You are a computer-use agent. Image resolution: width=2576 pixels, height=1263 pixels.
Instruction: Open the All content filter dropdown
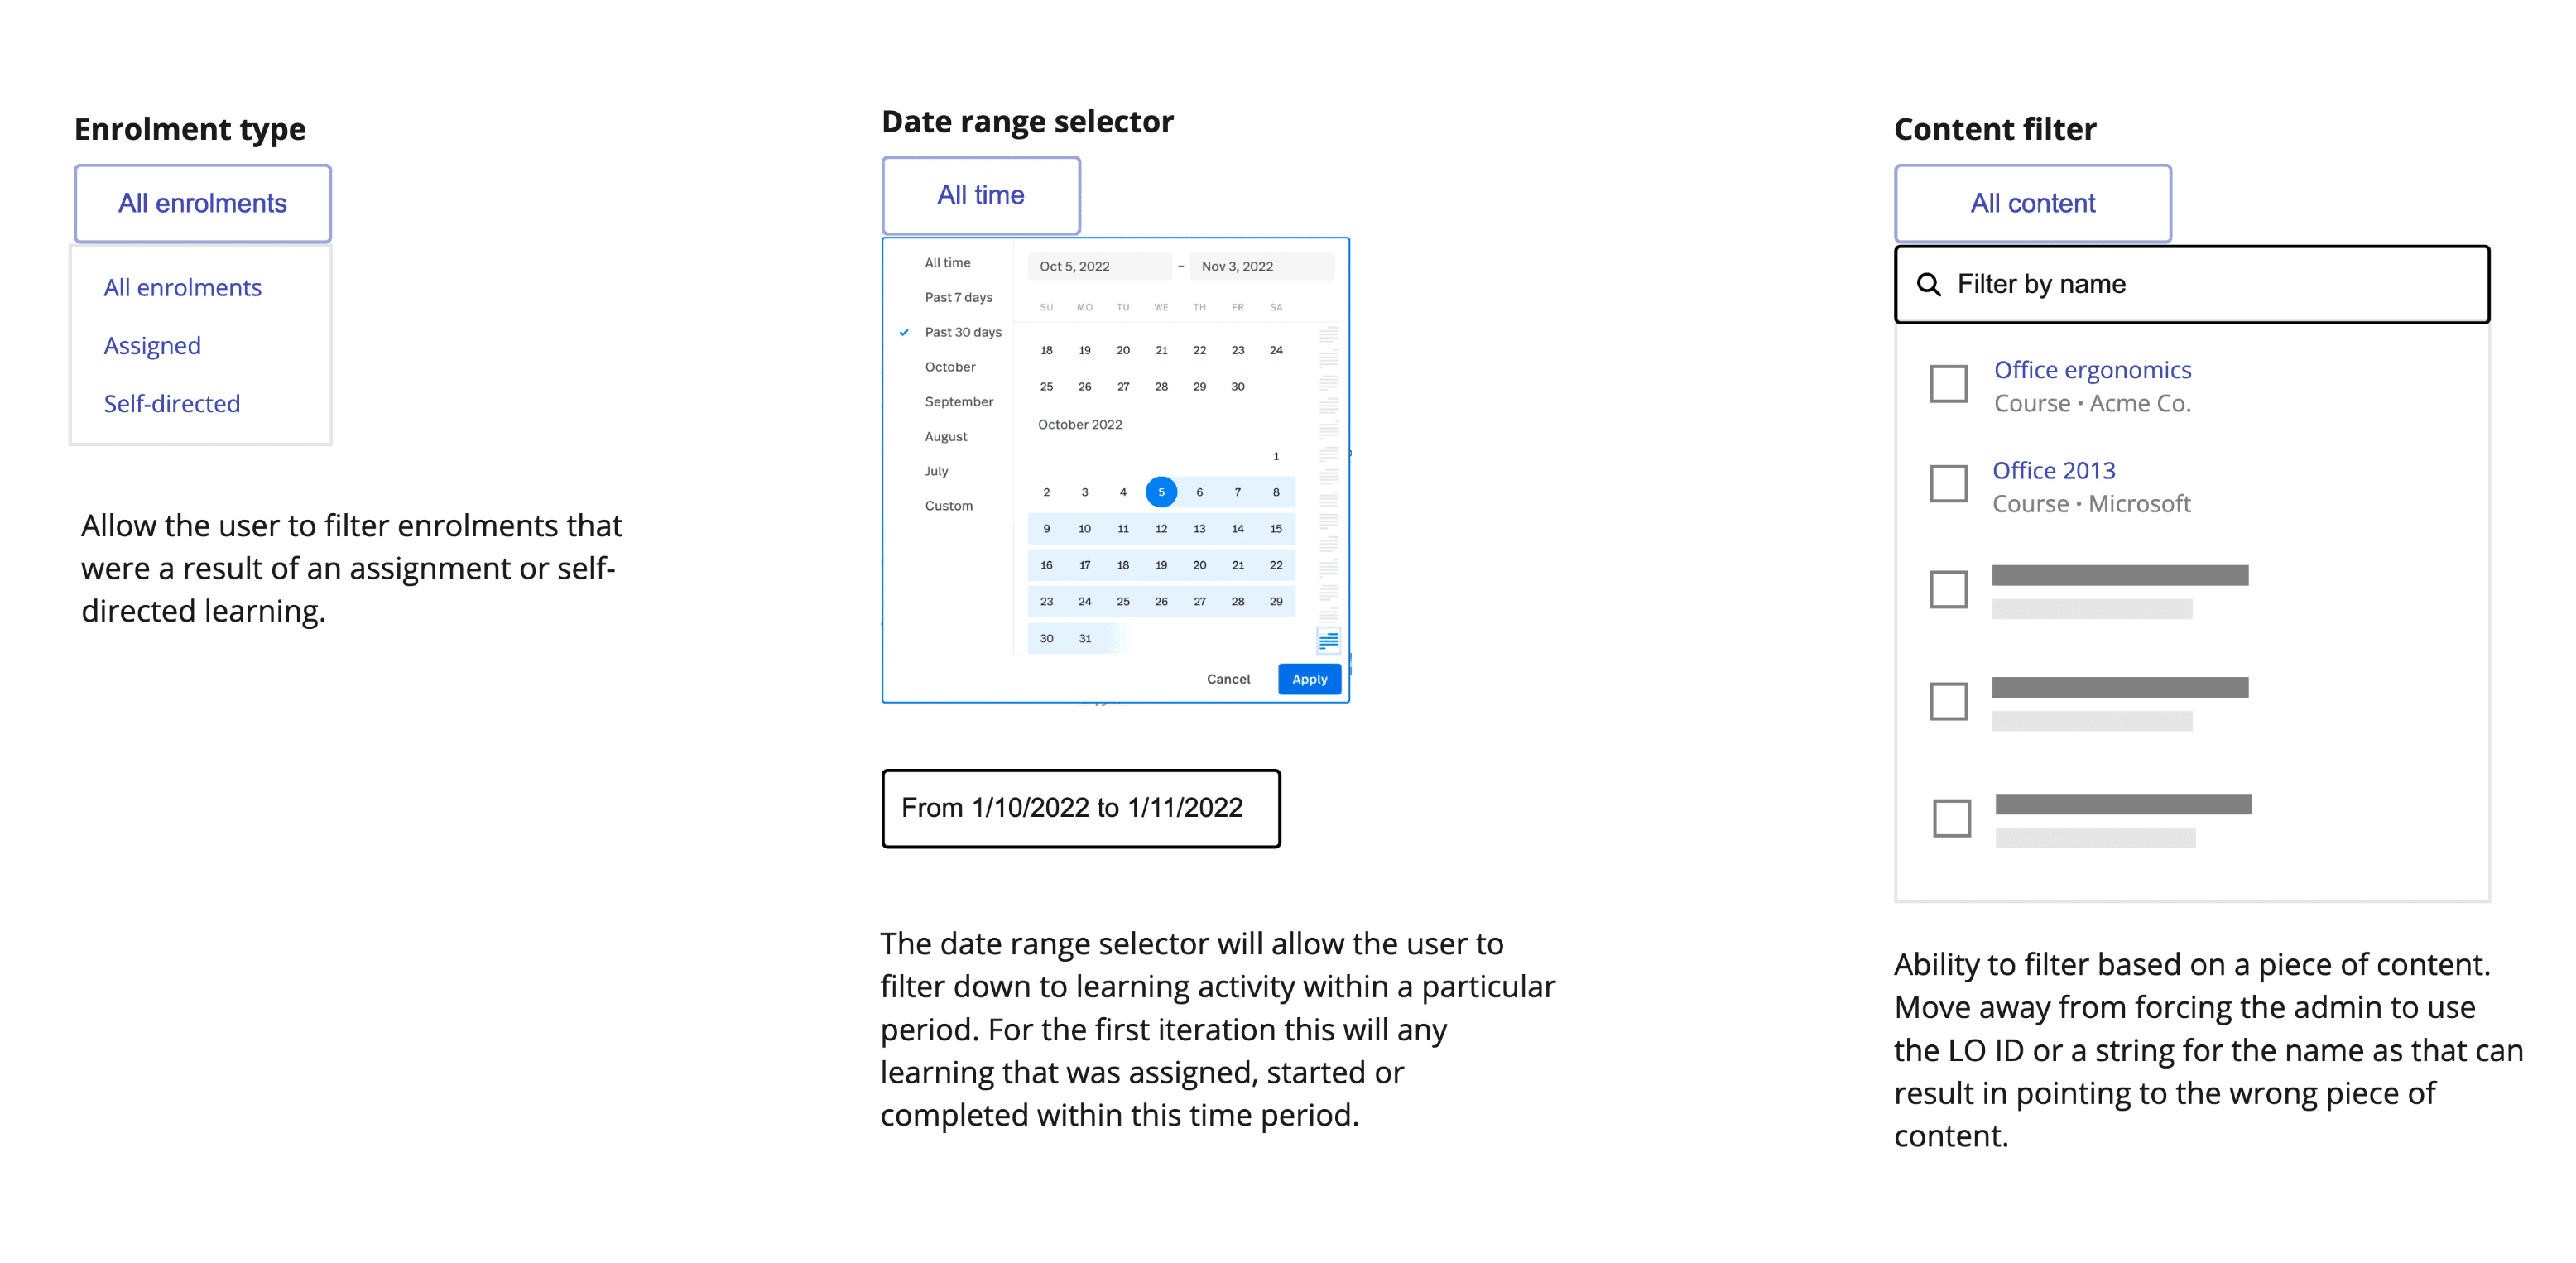point(2032,204)
